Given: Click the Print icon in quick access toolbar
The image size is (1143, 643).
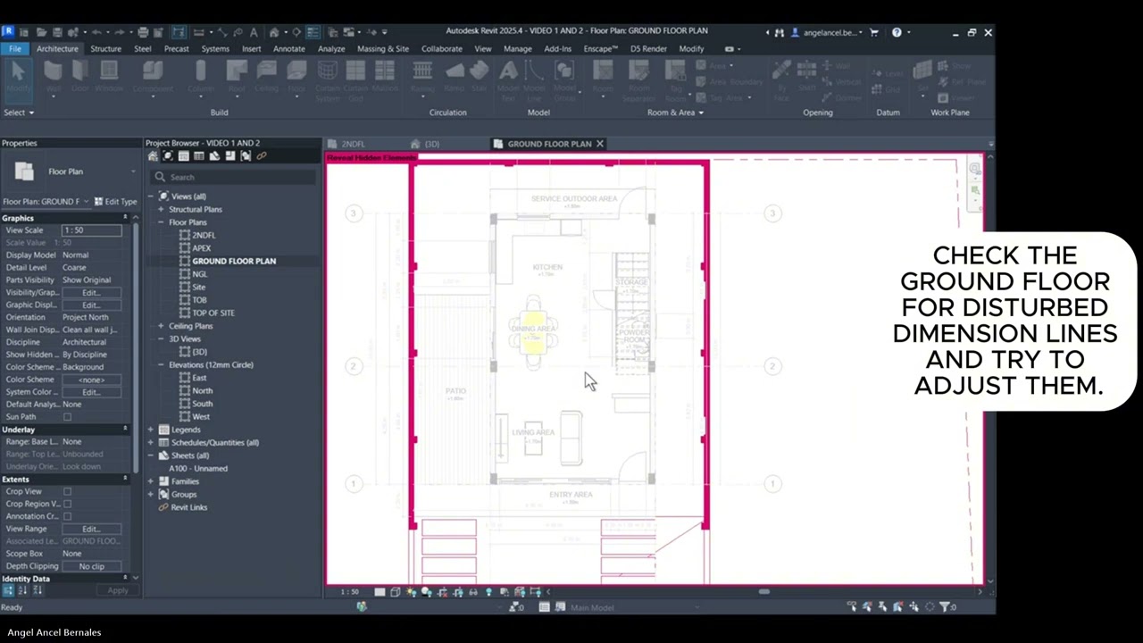Looking at the screenshot, I should click(x=143, y=32).
